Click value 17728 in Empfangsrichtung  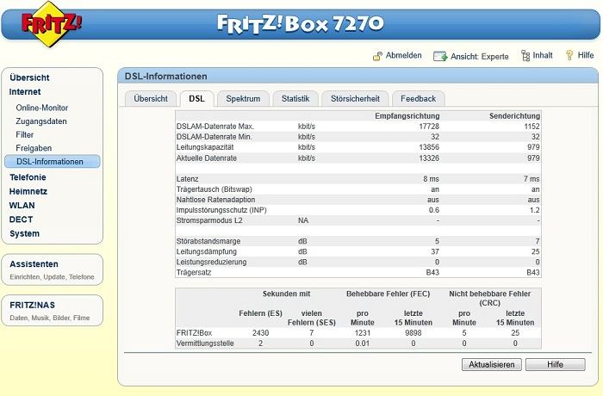pyautogui.click(x=429, y=127)
